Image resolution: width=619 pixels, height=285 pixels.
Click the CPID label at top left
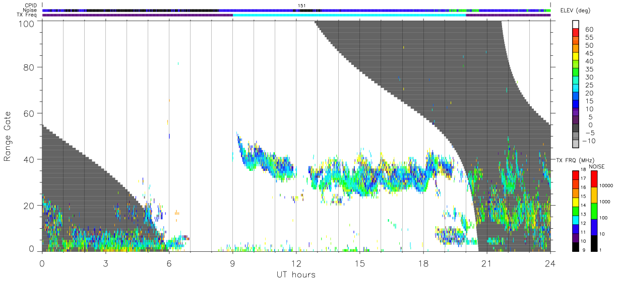click(x=31, y=6)
